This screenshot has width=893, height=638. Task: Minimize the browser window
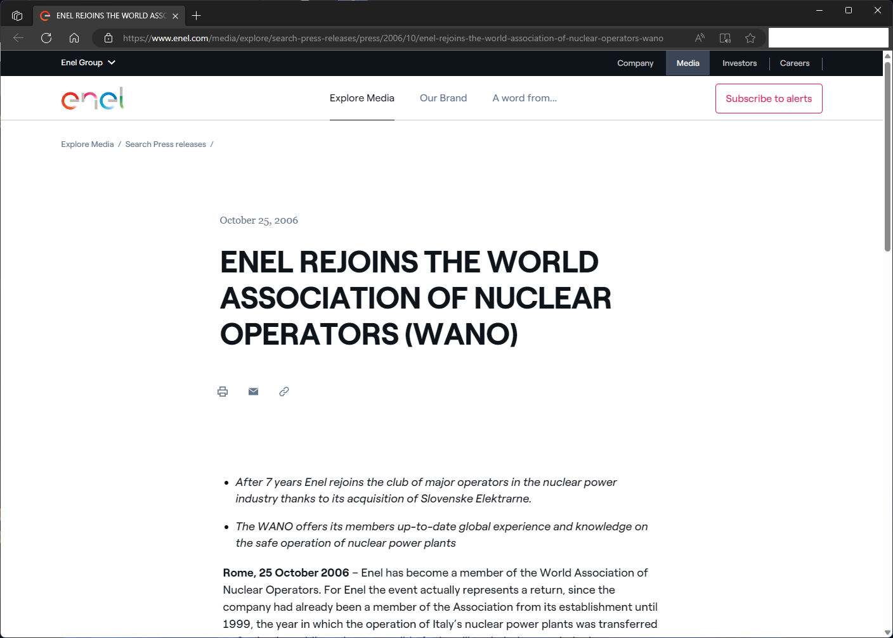coord(819,10)
